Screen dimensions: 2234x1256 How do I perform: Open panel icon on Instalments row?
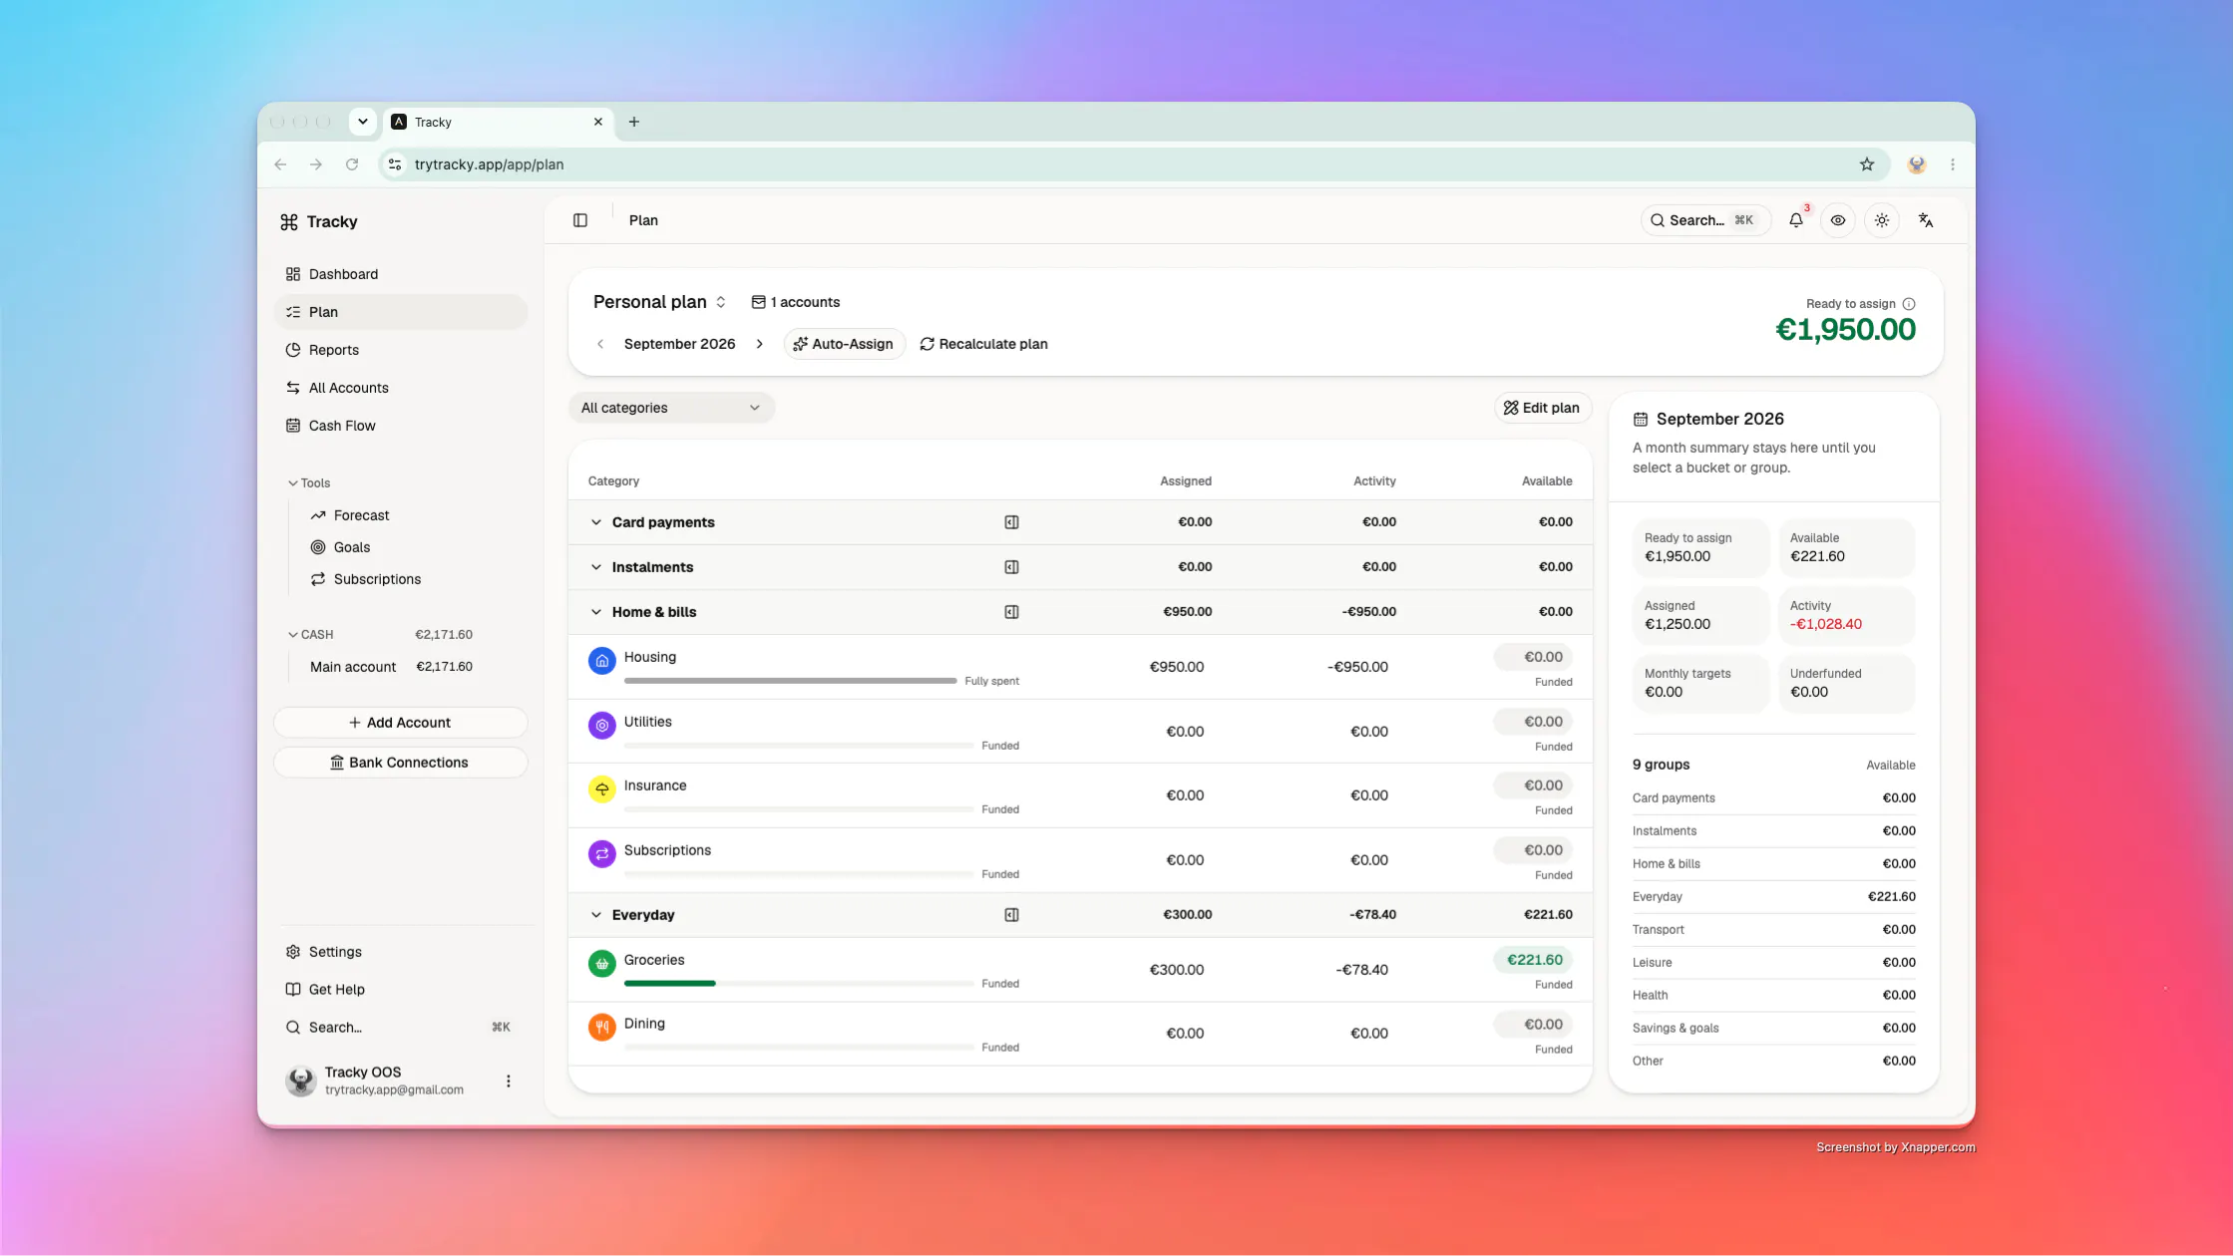pyautogui.click(x=1011, y=567)
